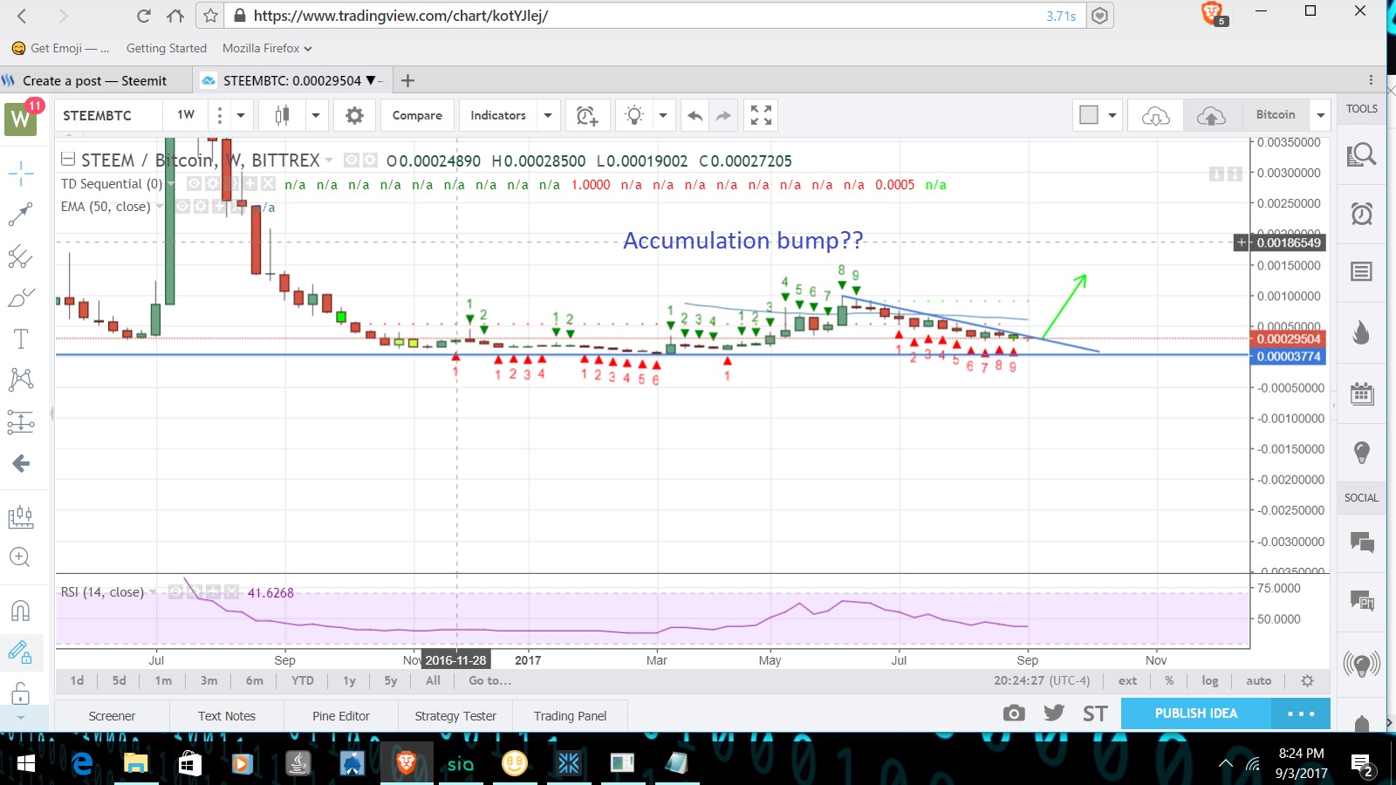Open the Text Notes tab
The width and height of the screenshot is (1396, 785).
pos(227,716)
